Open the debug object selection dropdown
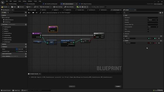This screenshot has width=164, height=92. tap(98, 7)
